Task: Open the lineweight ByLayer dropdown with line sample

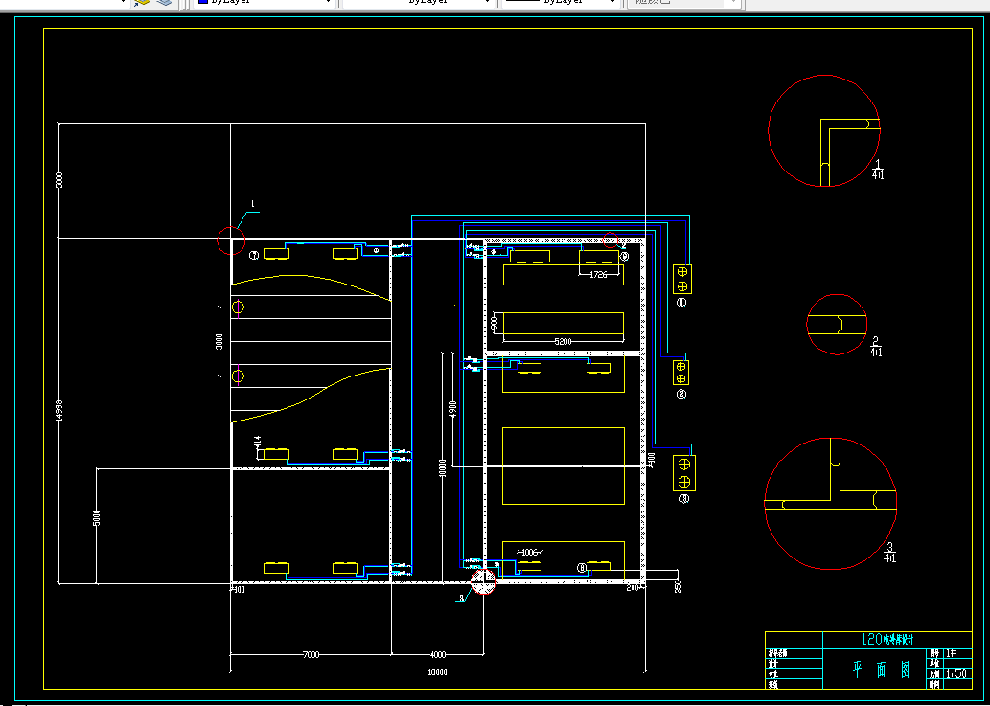Action: click(x=560, y=3)
